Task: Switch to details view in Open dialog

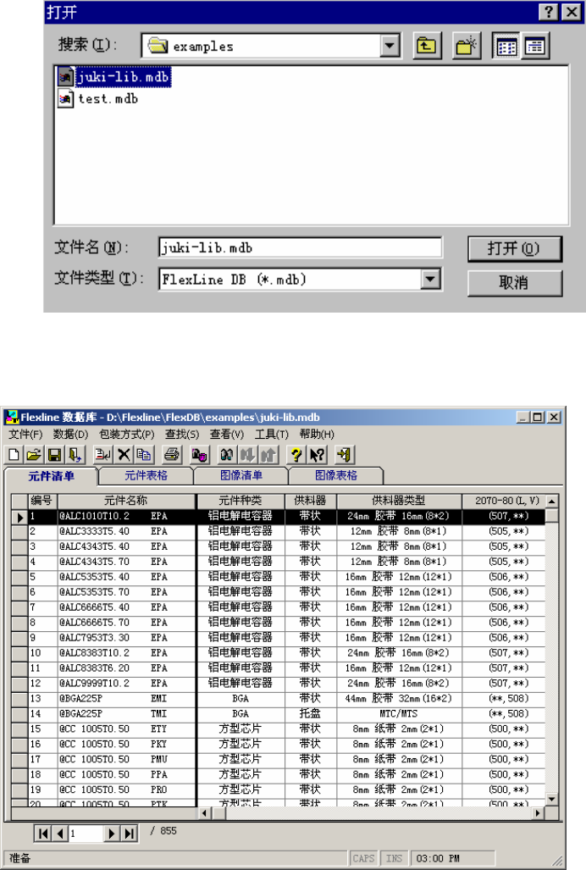Action: [535, 46]
